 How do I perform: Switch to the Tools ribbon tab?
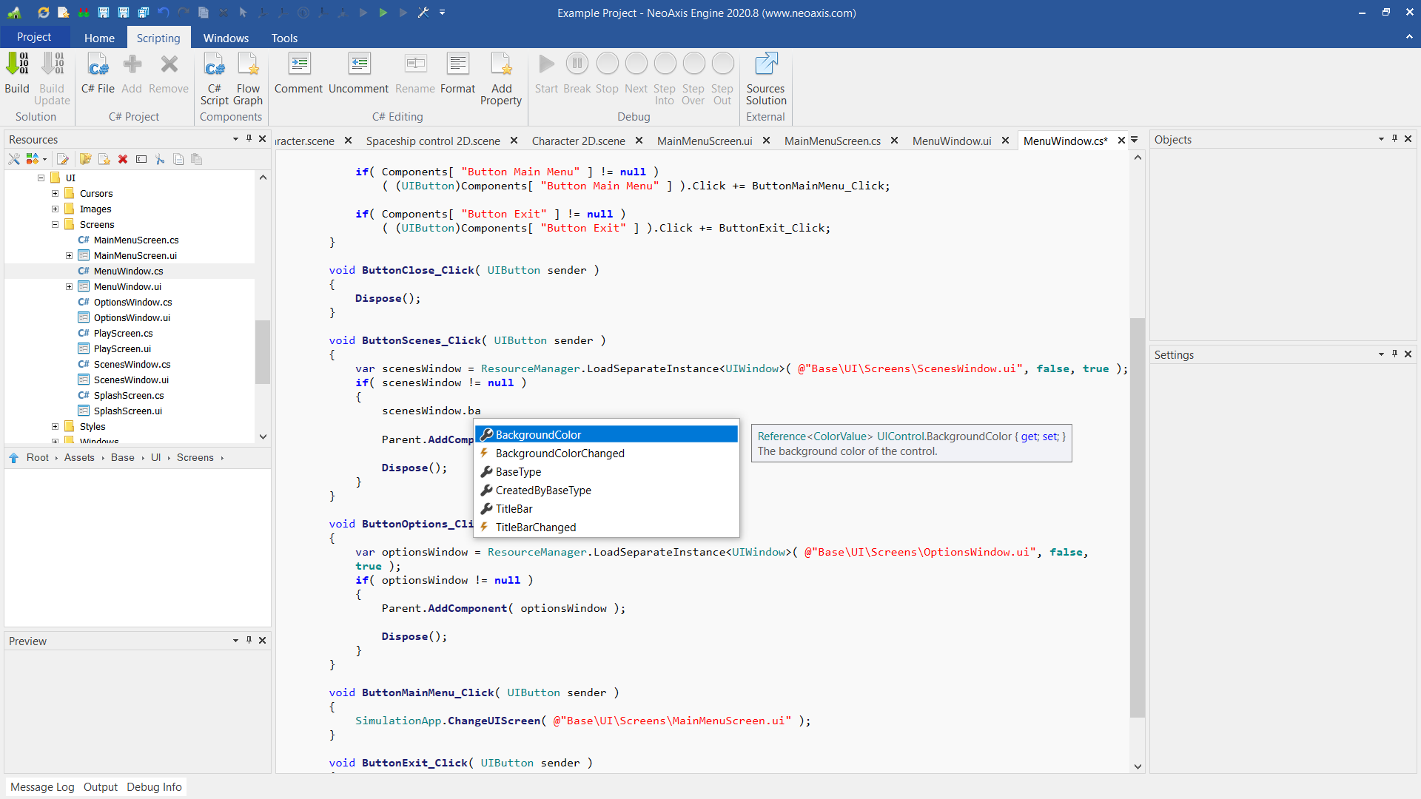pos(284,38)
